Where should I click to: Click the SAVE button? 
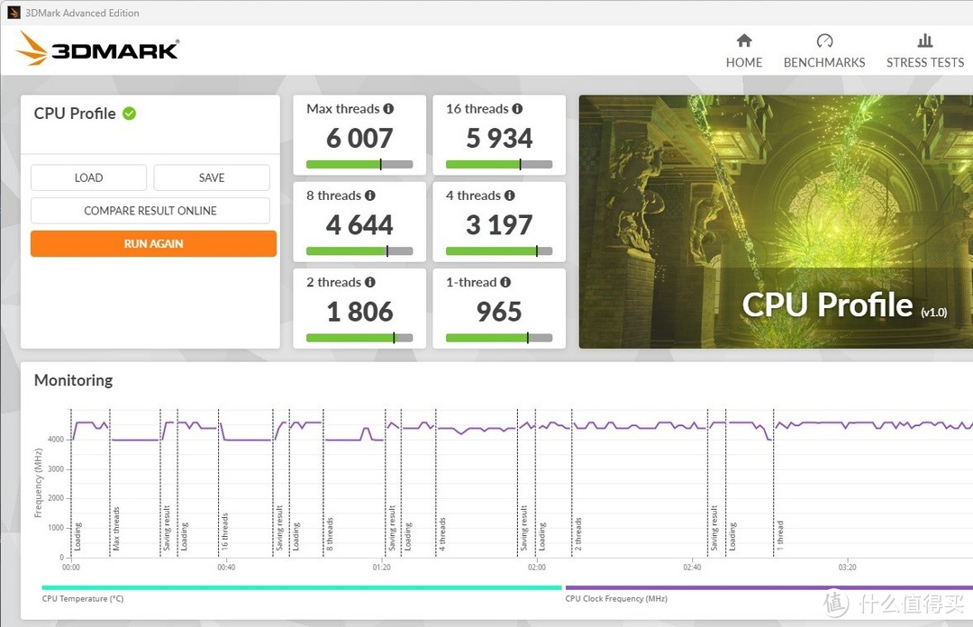tap(212, 177)
